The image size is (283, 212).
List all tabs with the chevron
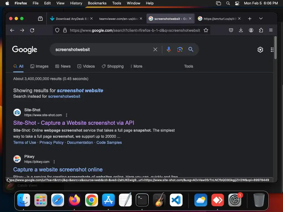point(261,18)
